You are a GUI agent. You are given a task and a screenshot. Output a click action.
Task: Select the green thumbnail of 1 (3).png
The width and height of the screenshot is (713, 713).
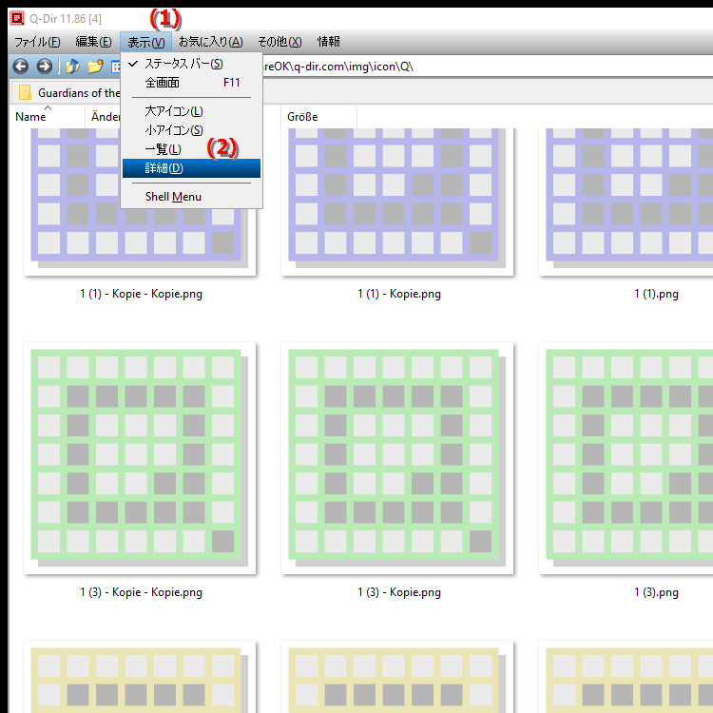626,458
